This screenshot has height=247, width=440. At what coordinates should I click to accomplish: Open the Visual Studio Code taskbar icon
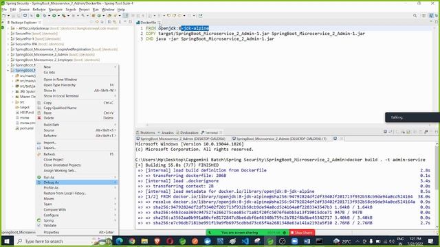tap(245, 241)
